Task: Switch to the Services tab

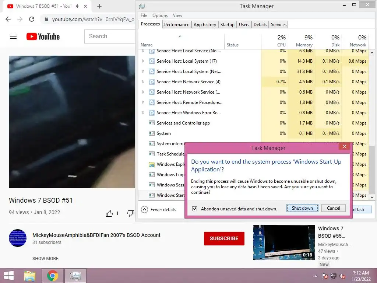Action: [x=278, y=25]
